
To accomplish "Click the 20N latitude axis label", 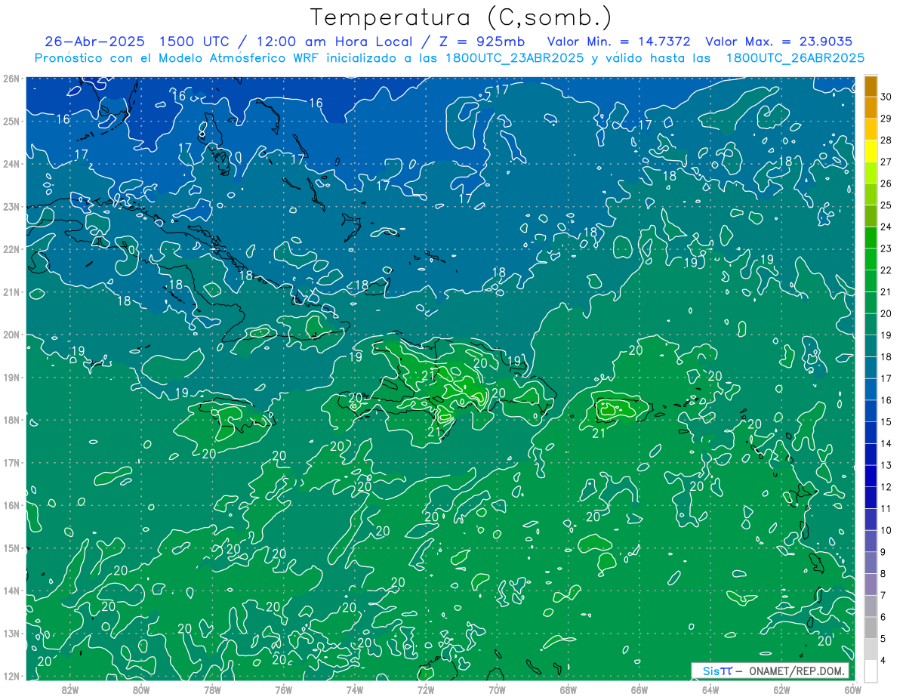I will pyautogui.click(x=11, y=335).
